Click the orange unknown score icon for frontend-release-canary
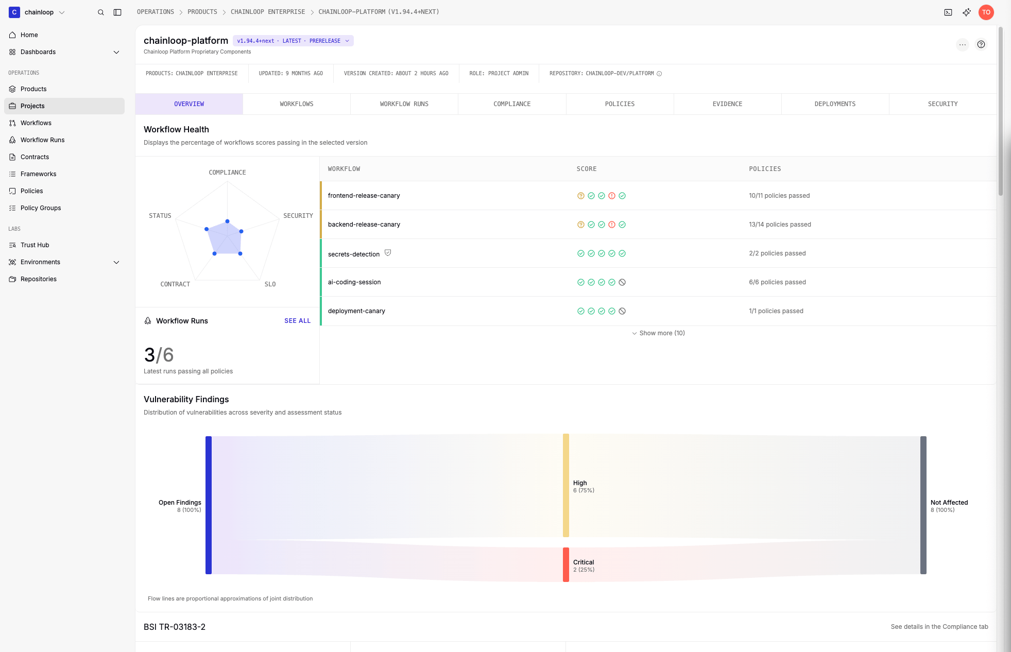Screen dimensions: 1011x652 (581, 196)
